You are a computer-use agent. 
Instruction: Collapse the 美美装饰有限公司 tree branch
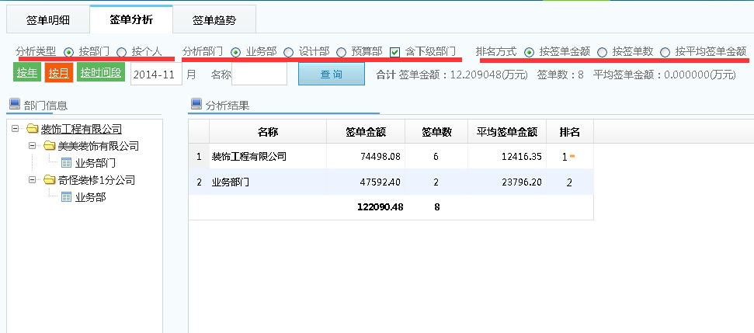pyautogui.click(x=32, y=146)
